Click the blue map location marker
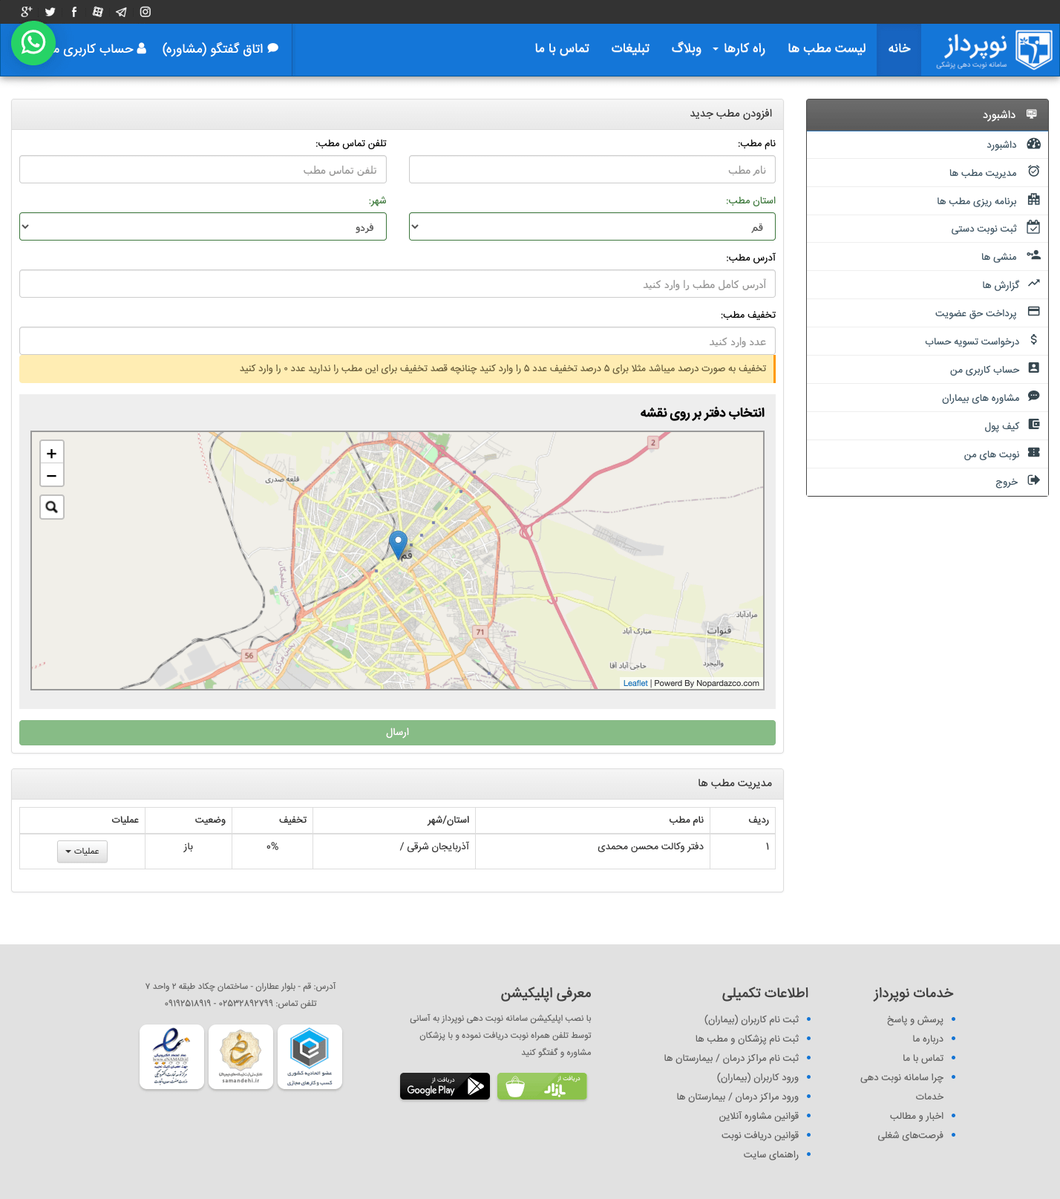The image size is (1060, 1199). pyautogui.click(x=399, y=544)
